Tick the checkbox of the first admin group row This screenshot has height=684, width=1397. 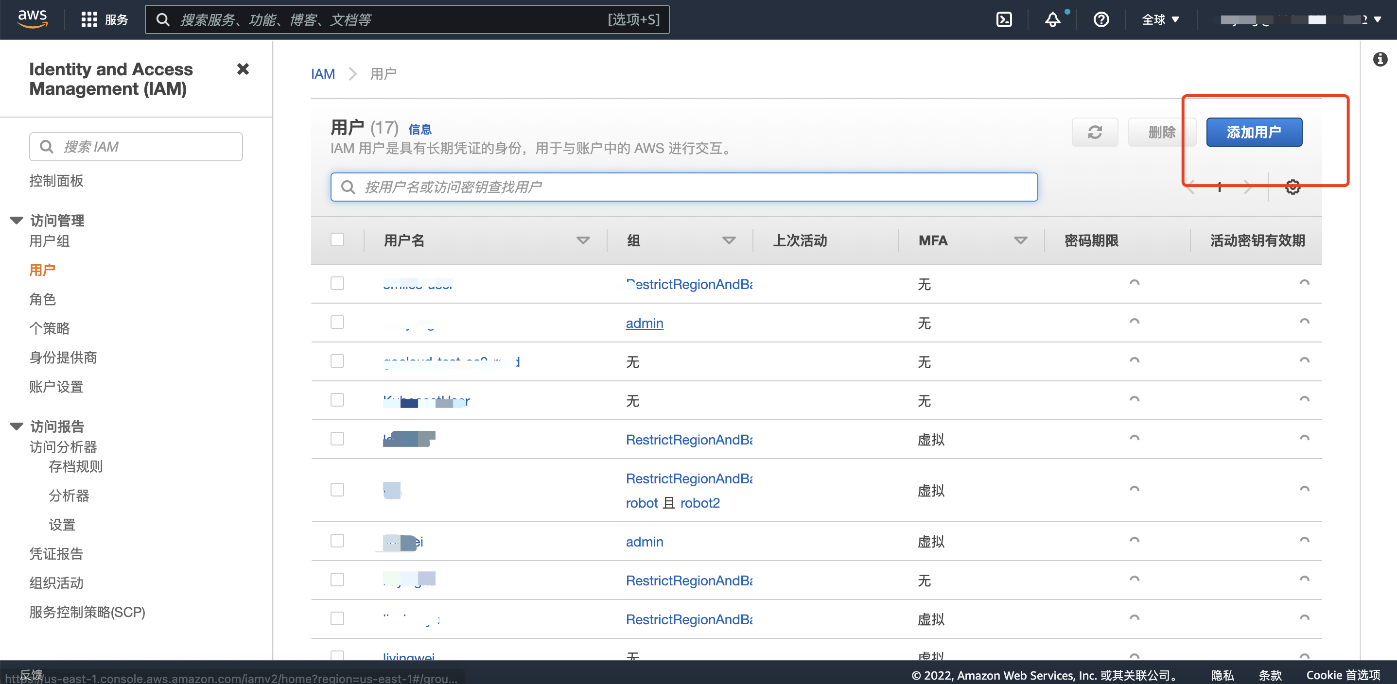(337, 322)
